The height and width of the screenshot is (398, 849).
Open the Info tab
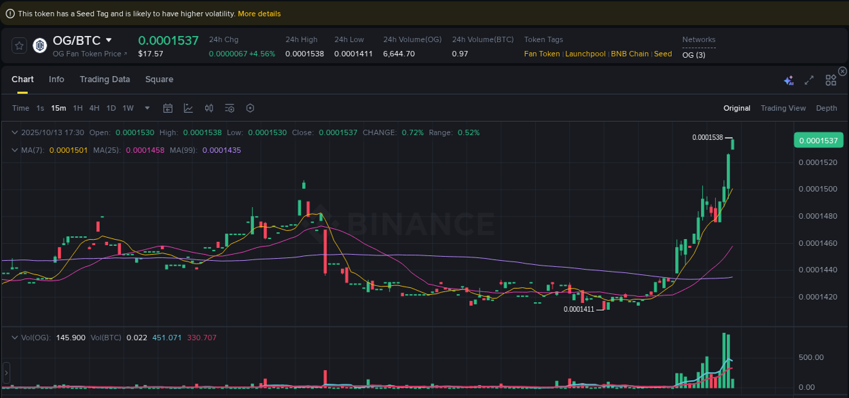[56, 79]
